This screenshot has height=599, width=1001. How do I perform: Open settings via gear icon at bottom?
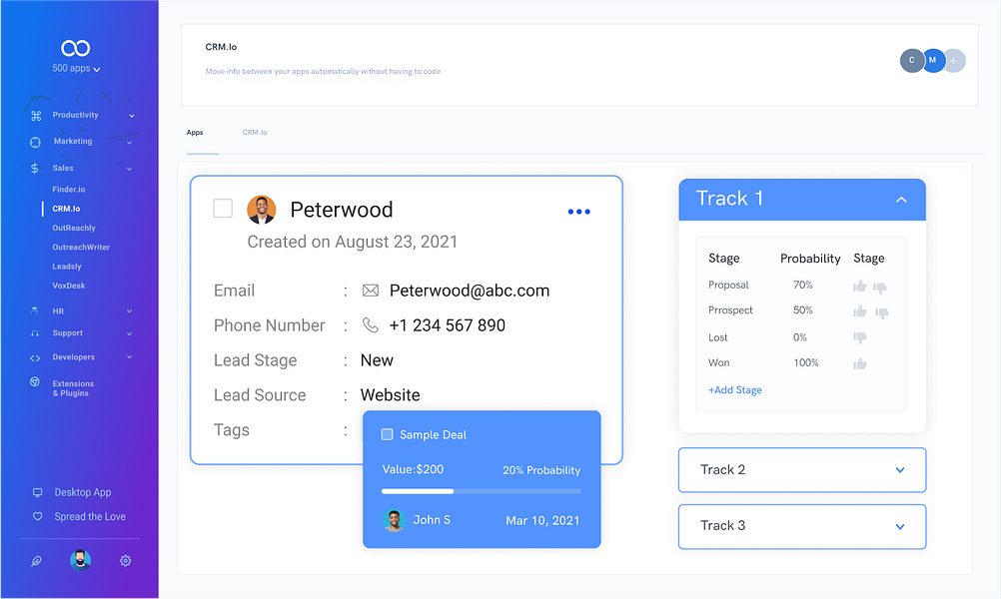(x=125, y=560)
